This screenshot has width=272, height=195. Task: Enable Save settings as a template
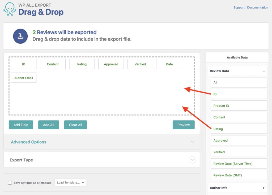pos(10,183)
